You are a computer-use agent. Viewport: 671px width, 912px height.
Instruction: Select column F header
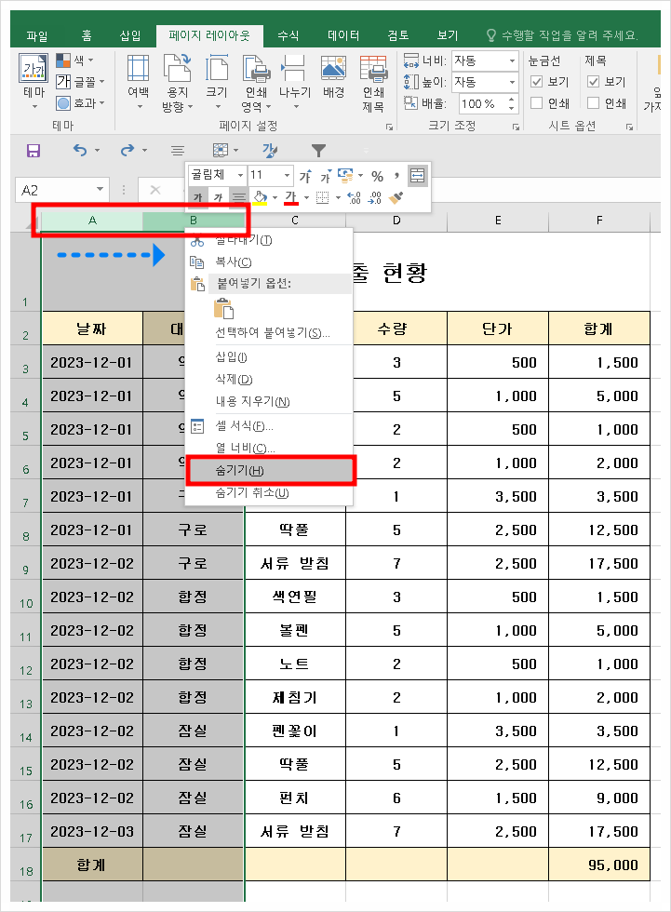[599, 221]
